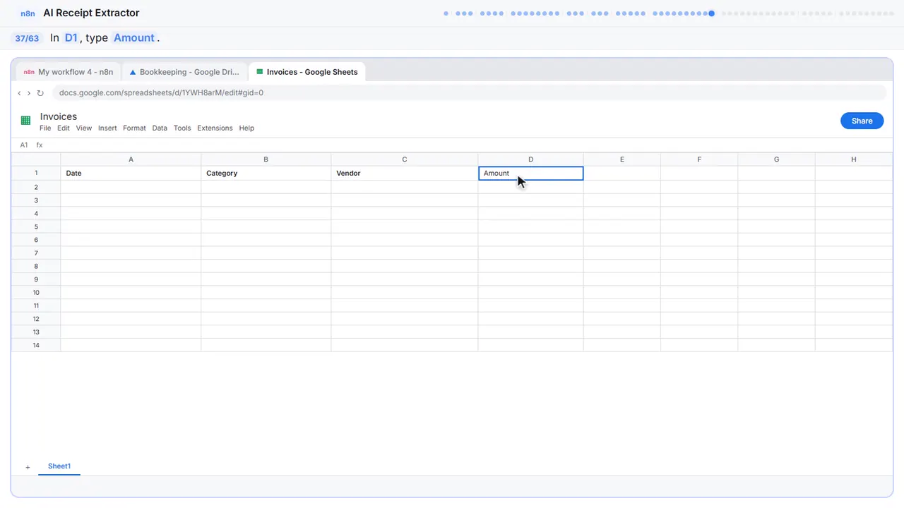This screenshot has width=904, height=508.
Task: Click the Category cell in B1
Action: (x=266, y=173)
